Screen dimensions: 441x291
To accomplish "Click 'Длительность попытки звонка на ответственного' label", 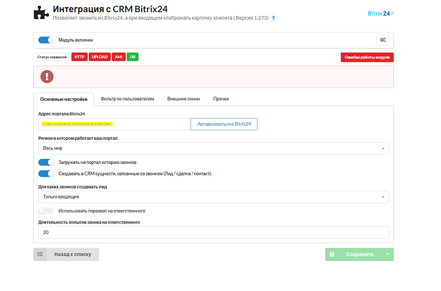I will (89, 222).
